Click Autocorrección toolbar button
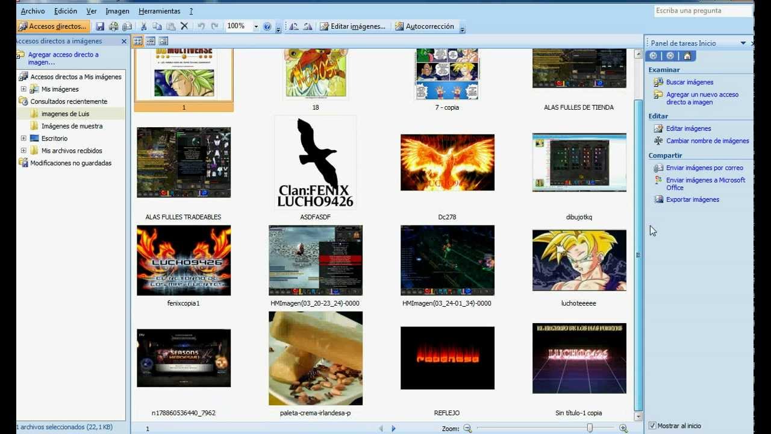The height and width of the screenshot is (434, 771). pos(424,27)
